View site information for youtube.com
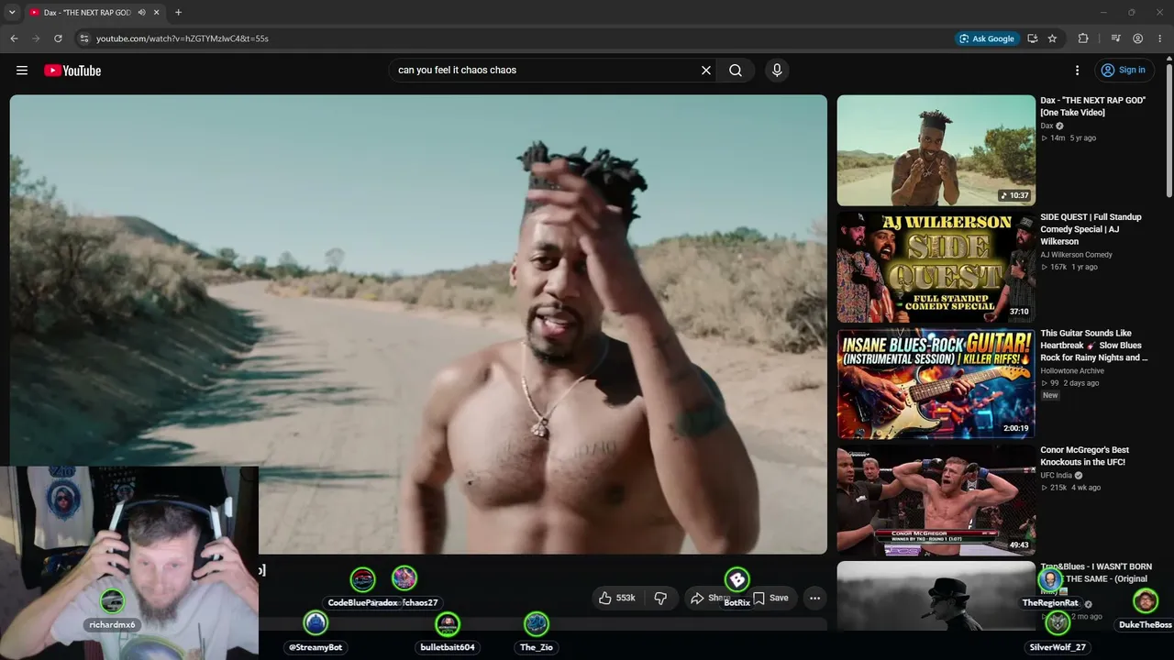This screenshot has height=660, width=1174. (84, 38)
